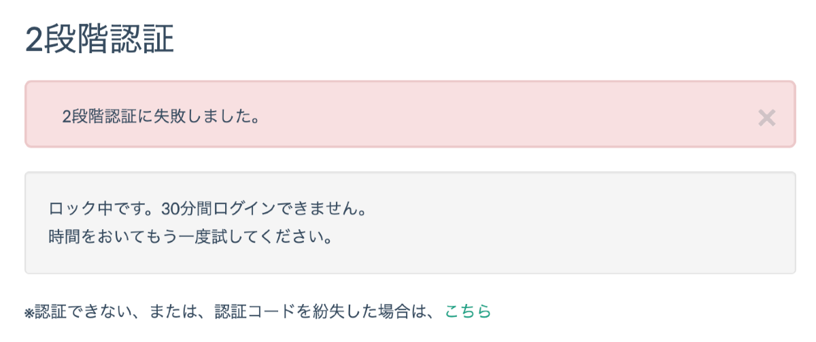Click the word 段階 in the heading
The width and height of the screenshot is (816, 342).
[x=73, y=41]
